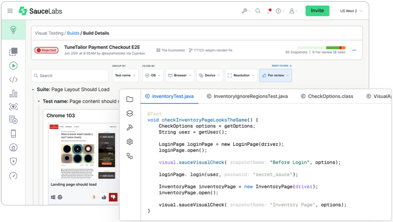Image resolution: width=393 pixels, height=222 pixels.
Task: Click the code brackets sidebar icon
Action: pos(13,80)
